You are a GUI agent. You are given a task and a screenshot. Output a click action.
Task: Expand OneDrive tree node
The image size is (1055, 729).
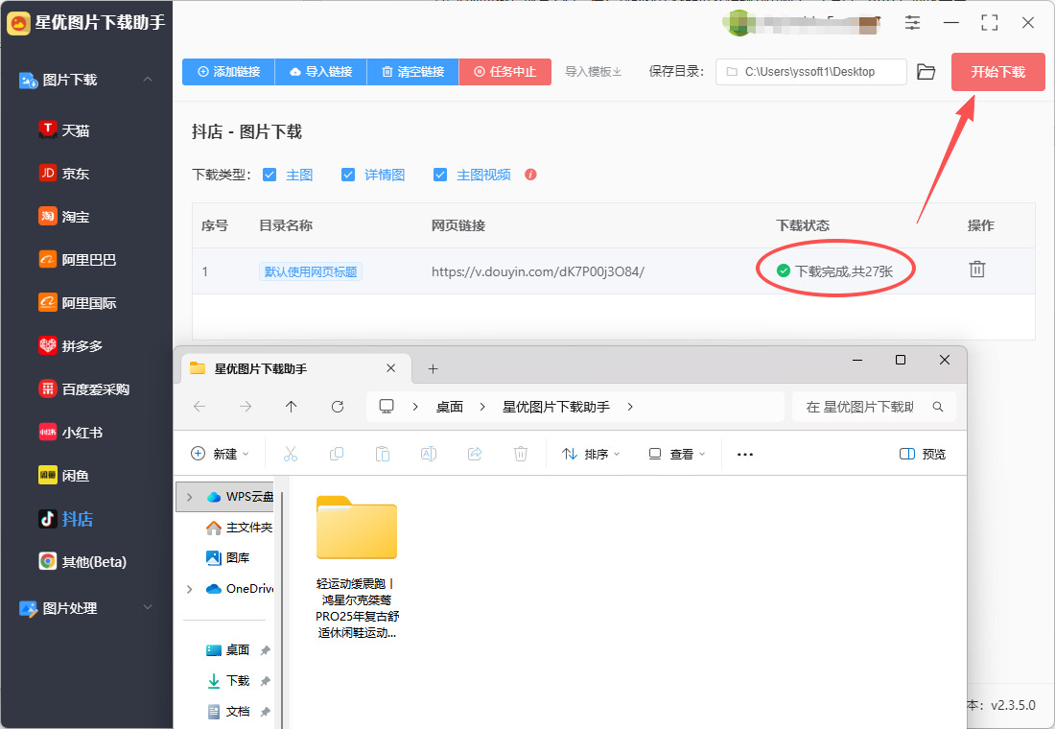[x=190, y=589]
